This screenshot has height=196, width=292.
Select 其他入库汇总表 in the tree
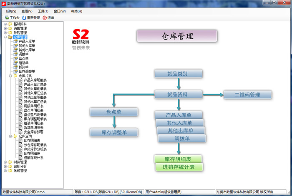click(35, 93)
